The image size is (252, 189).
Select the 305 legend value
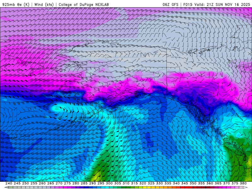(x=117, y=183)
